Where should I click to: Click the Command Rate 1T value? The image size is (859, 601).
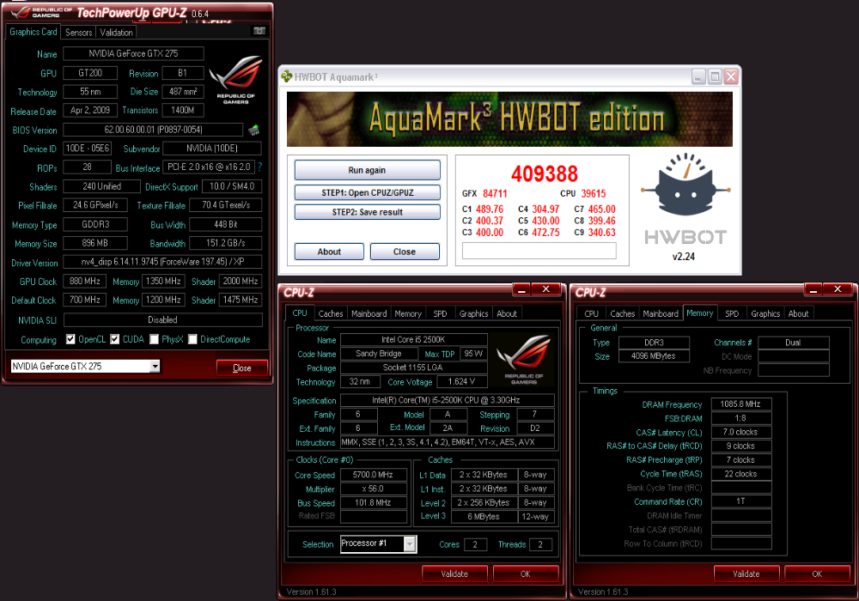pyautogui.click(x=740, y=501)
